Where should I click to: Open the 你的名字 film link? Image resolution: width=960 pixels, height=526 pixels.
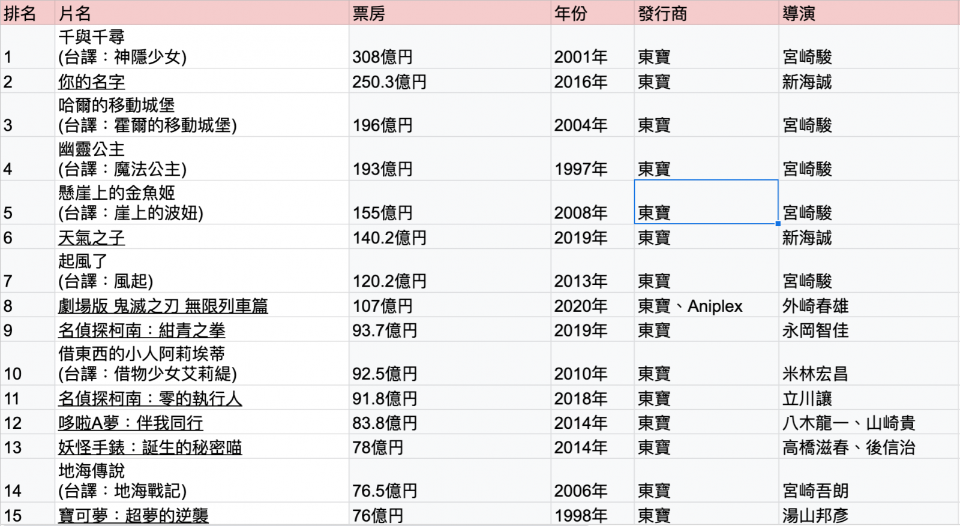(91, 82)
